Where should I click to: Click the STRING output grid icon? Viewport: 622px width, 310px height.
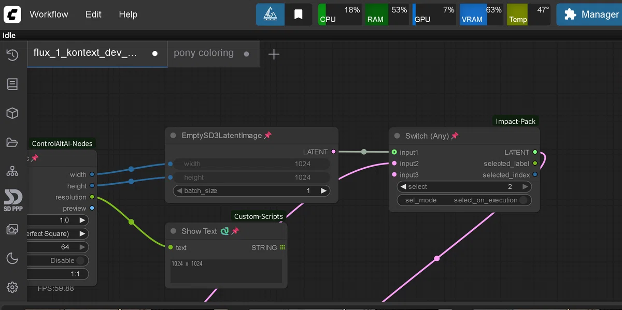(282, 247)
